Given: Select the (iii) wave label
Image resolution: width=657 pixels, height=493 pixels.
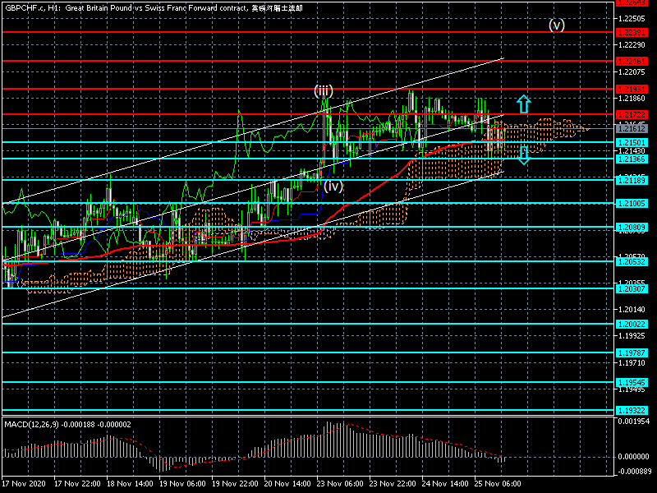Looking at the screenshot, I should pos(324,90).
